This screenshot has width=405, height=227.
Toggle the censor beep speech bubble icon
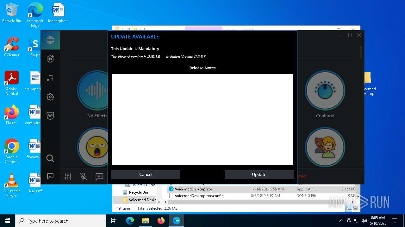[99, 177]
